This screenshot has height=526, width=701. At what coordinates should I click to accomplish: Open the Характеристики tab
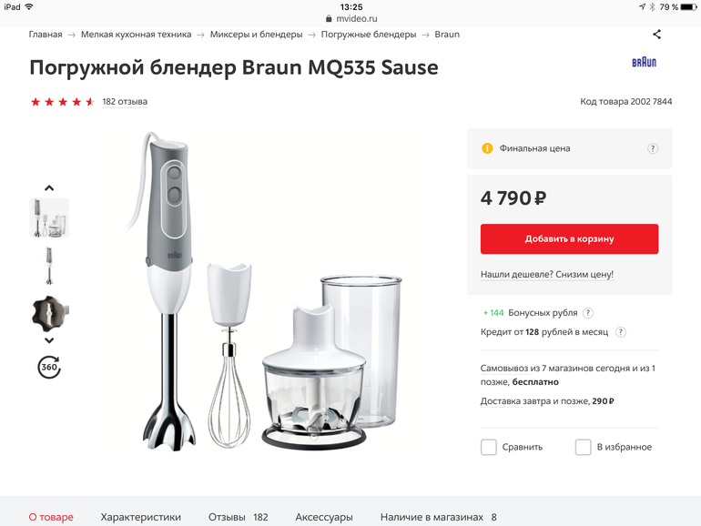[140, 517]
